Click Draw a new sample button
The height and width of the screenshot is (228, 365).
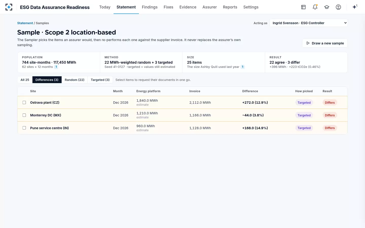325,43
